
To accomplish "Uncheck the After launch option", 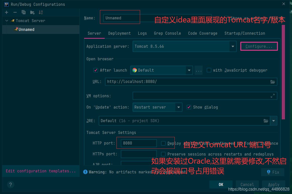I will (x=96, y=70).
